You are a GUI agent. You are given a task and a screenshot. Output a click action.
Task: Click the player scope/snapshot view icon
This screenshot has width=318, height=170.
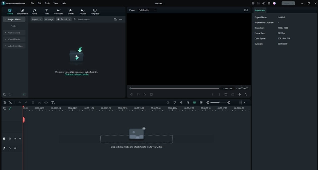pyautogui.click(x=246, y=10)
